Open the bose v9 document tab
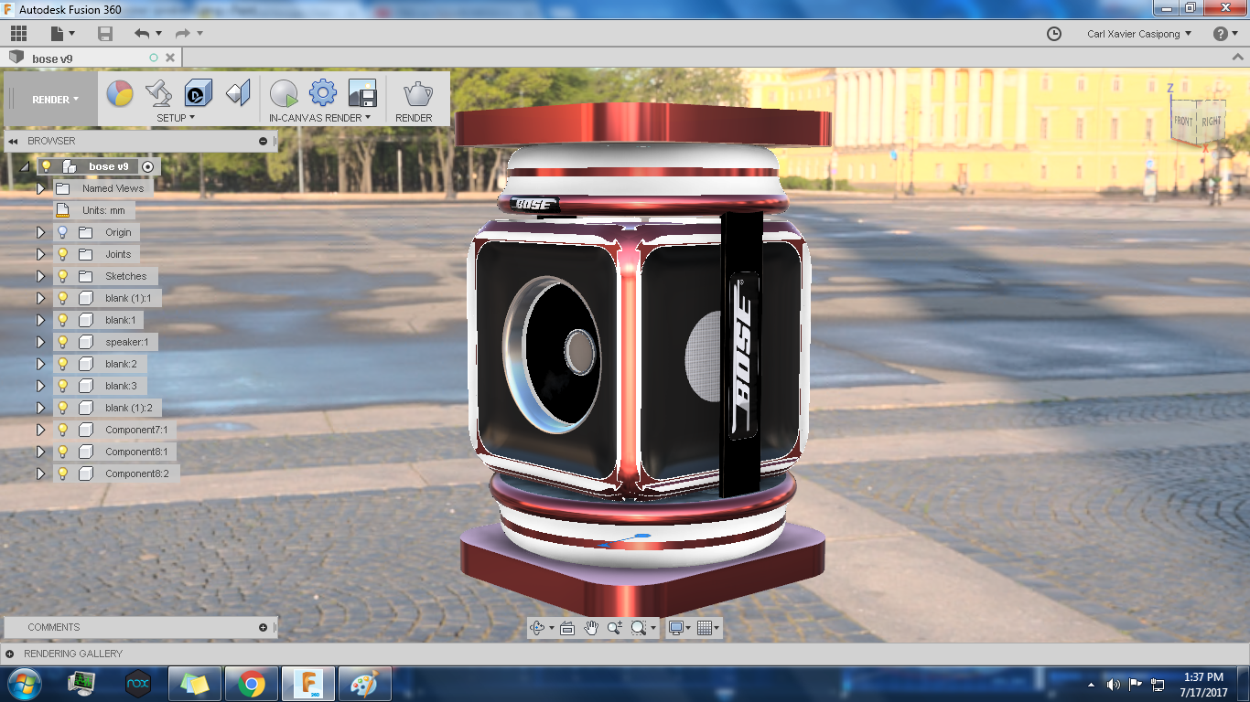This screenshot has height=702, width=1250. [52, 56]
